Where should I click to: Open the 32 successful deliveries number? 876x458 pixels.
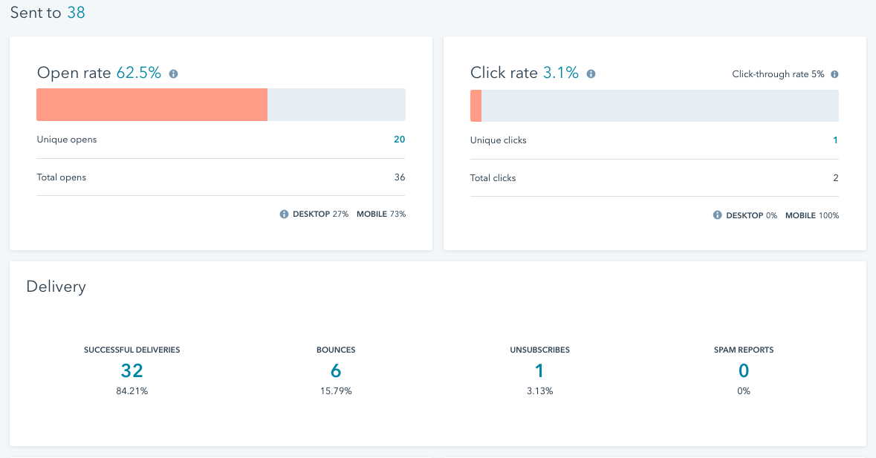[x=132, y=370]
